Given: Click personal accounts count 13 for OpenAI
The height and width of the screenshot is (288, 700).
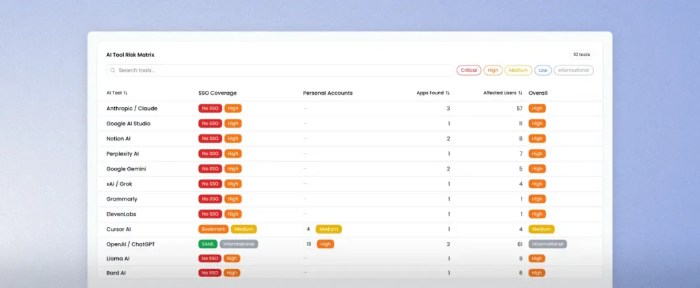Looking at the screenshot, I should [309, 244].
